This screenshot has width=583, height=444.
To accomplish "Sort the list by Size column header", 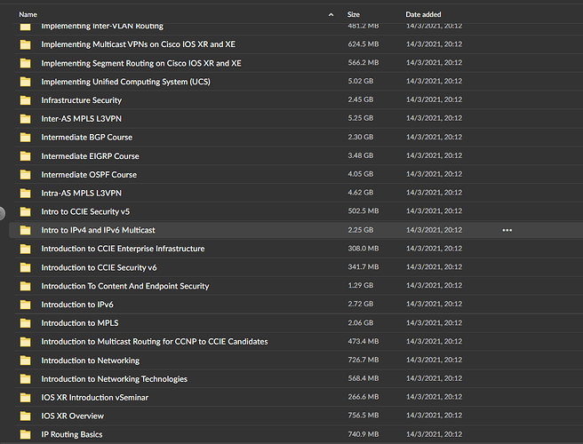I will [x=353, y=14].
